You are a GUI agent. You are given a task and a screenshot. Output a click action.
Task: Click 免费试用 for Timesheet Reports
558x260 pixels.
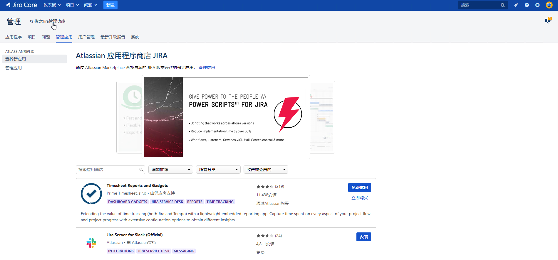360,188
